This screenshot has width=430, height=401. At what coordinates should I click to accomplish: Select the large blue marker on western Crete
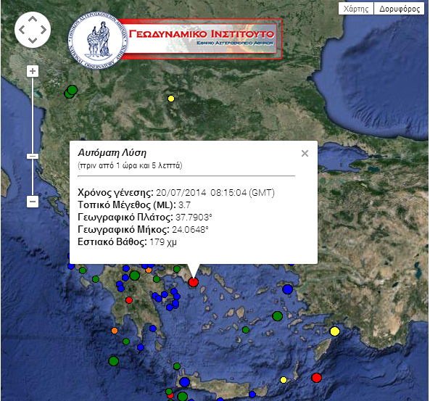tap(185, 382)
